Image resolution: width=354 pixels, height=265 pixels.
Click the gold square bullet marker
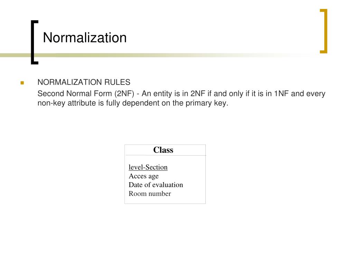click(x=22, y=83)
